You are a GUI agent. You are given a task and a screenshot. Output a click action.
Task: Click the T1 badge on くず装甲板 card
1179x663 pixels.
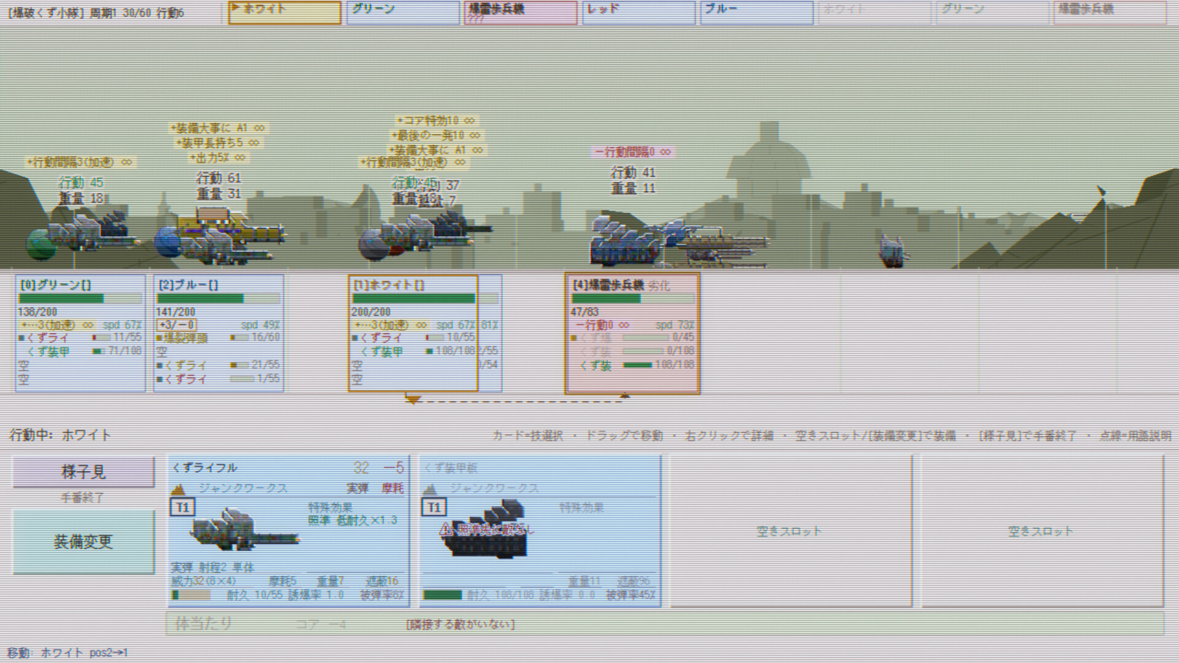tap(434, 508)
